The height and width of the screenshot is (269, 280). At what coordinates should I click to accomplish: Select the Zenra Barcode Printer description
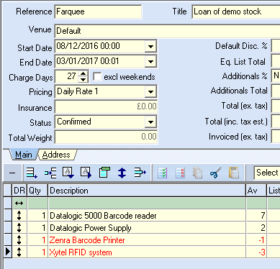coord(87,240)
